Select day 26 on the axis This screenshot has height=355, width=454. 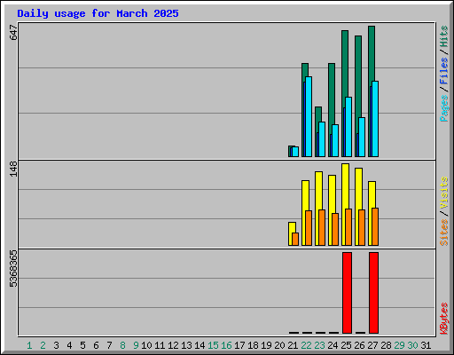pyautogui.click(x=359, y=345)
